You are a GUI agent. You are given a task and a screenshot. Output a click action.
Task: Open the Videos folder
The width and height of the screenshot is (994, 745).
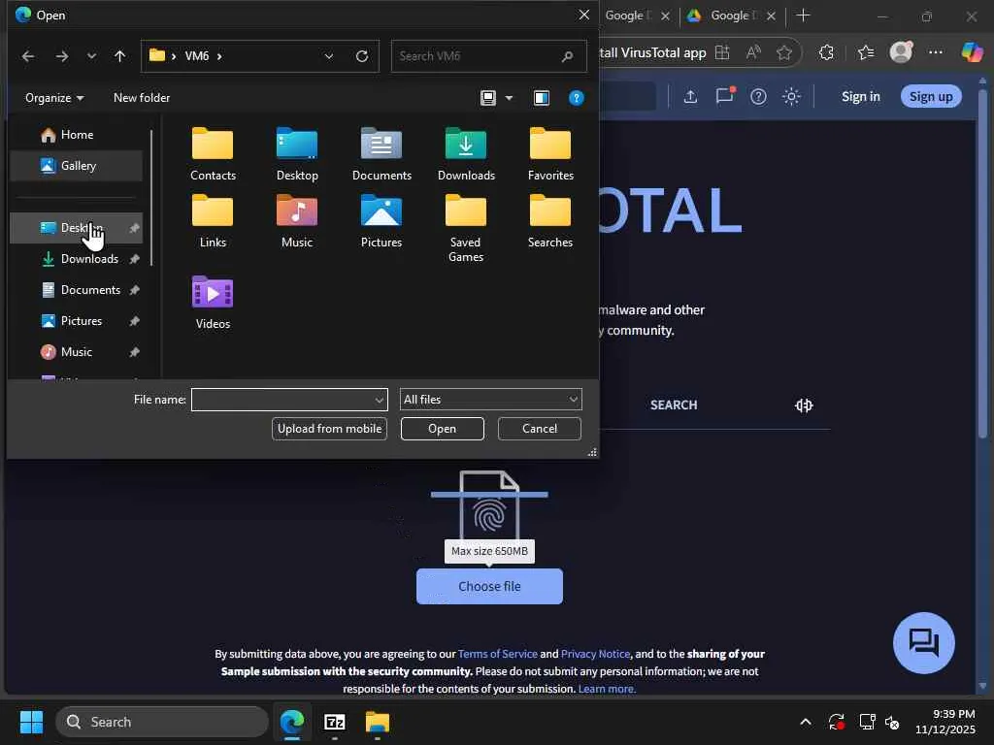click(213, 303)
